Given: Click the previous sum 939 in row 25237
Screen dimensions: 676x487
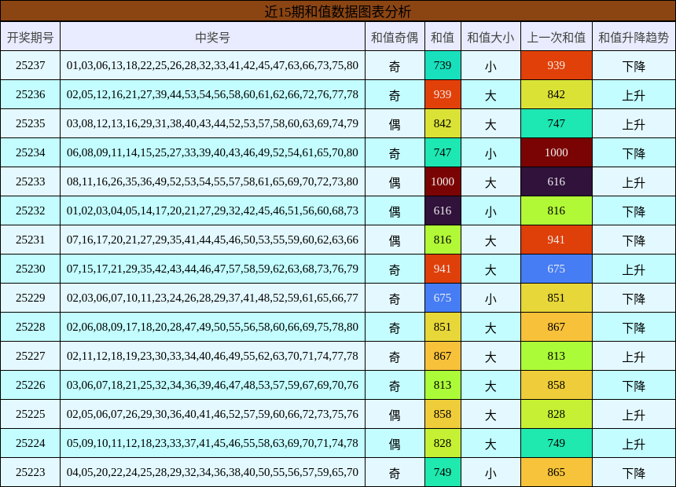Looking at the screenshot, I should pos(557,65).
